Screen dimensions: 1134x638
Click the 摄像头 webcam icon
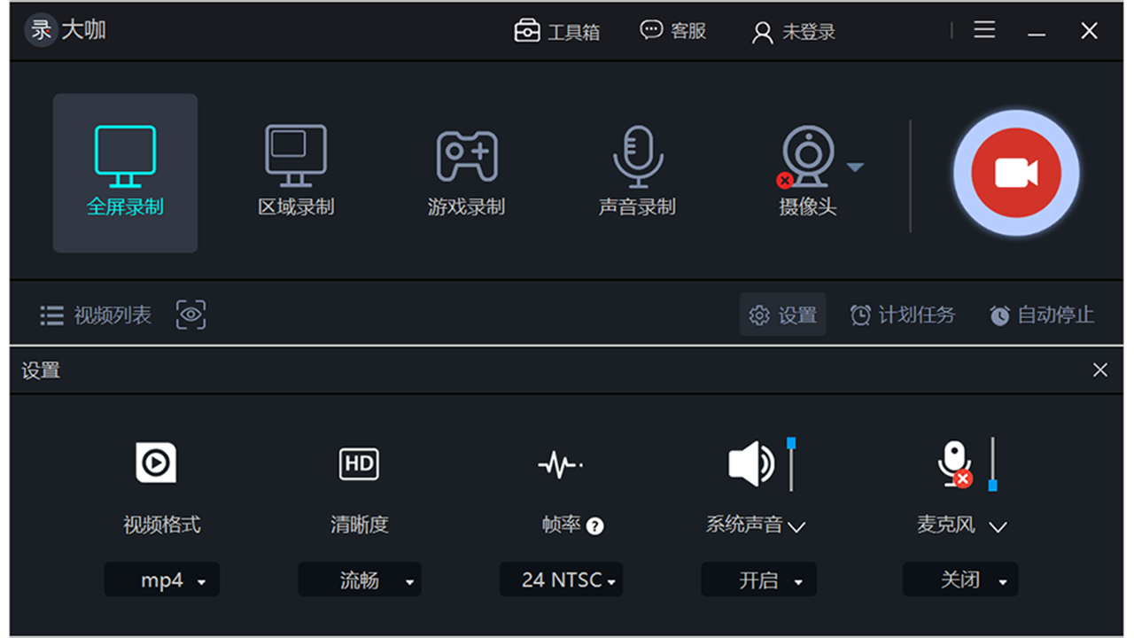click(x=808, y=159)
